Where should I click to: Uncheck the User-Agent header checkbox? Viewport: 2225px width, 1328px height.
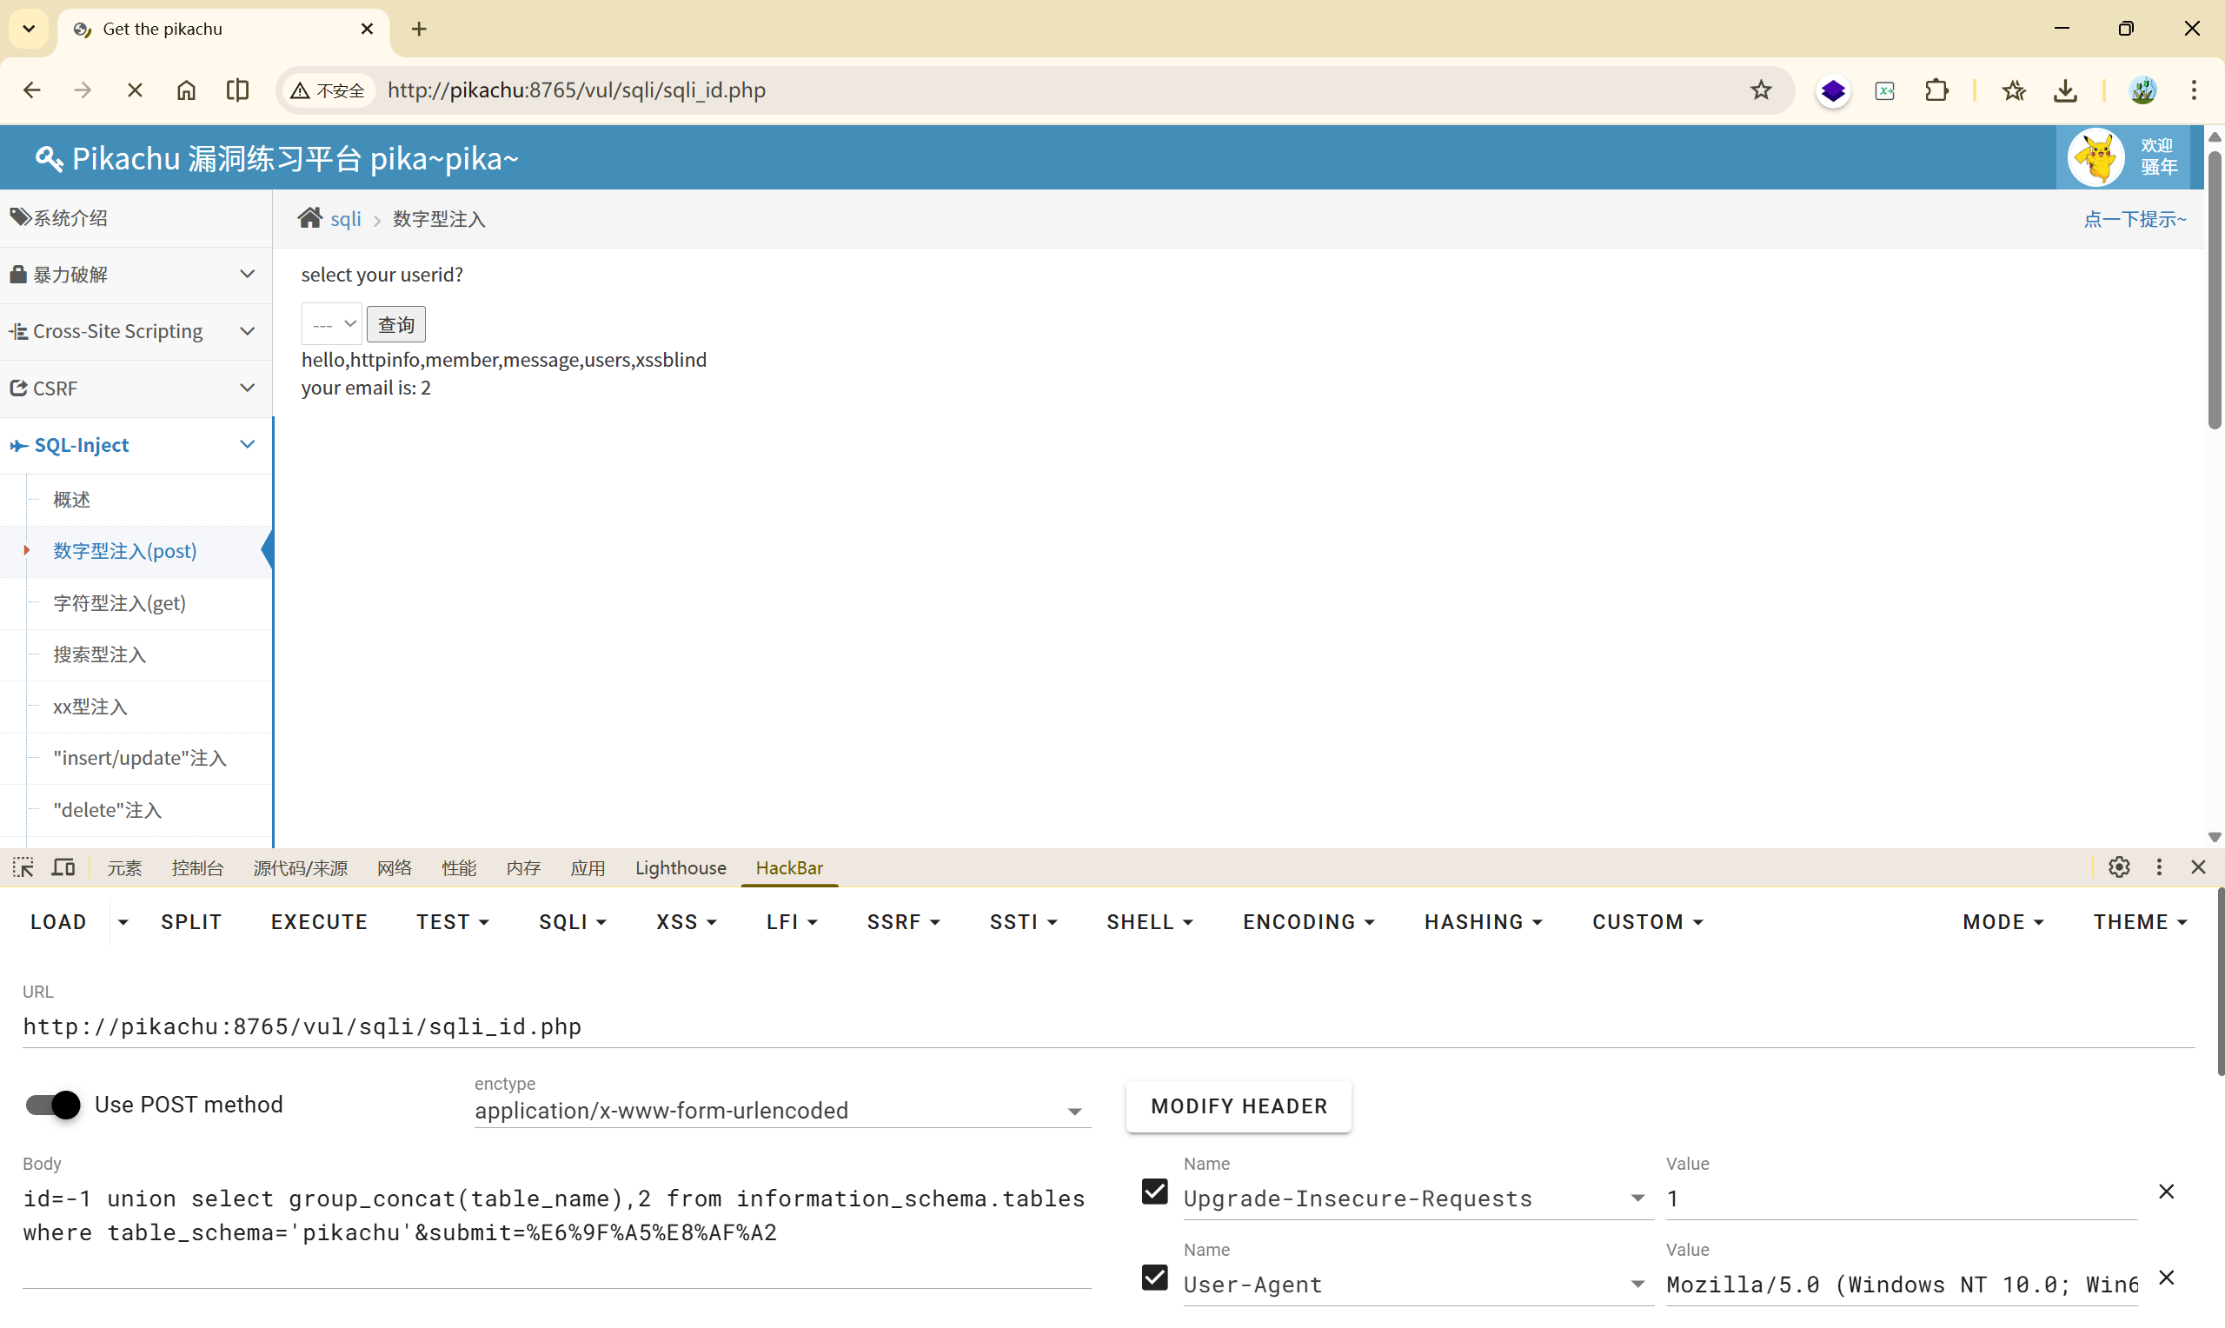click(x=1154, y=1277)
